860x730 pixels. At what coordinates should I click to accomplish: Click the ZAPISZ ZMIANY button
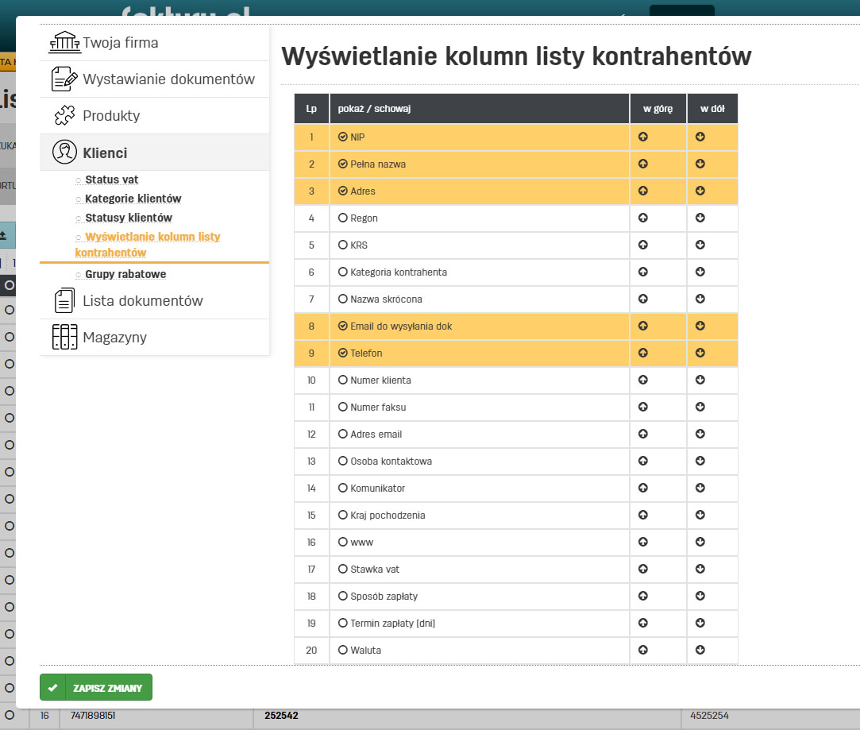95,686
